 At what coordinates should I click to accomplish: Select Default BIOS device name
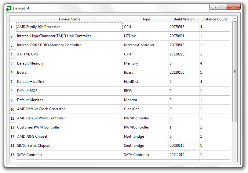click(69, 91)
